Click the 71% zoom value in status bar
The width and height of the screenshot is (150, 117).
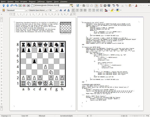click(147, 116)
